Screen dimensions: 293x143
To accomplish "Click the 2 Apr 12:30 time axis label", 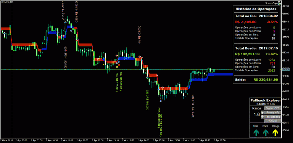I will coord(97,140).
